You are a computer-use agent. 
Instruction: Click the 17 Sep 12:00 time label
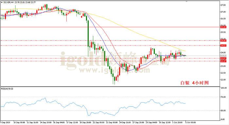pyautogui.click(x=72, y=122)
